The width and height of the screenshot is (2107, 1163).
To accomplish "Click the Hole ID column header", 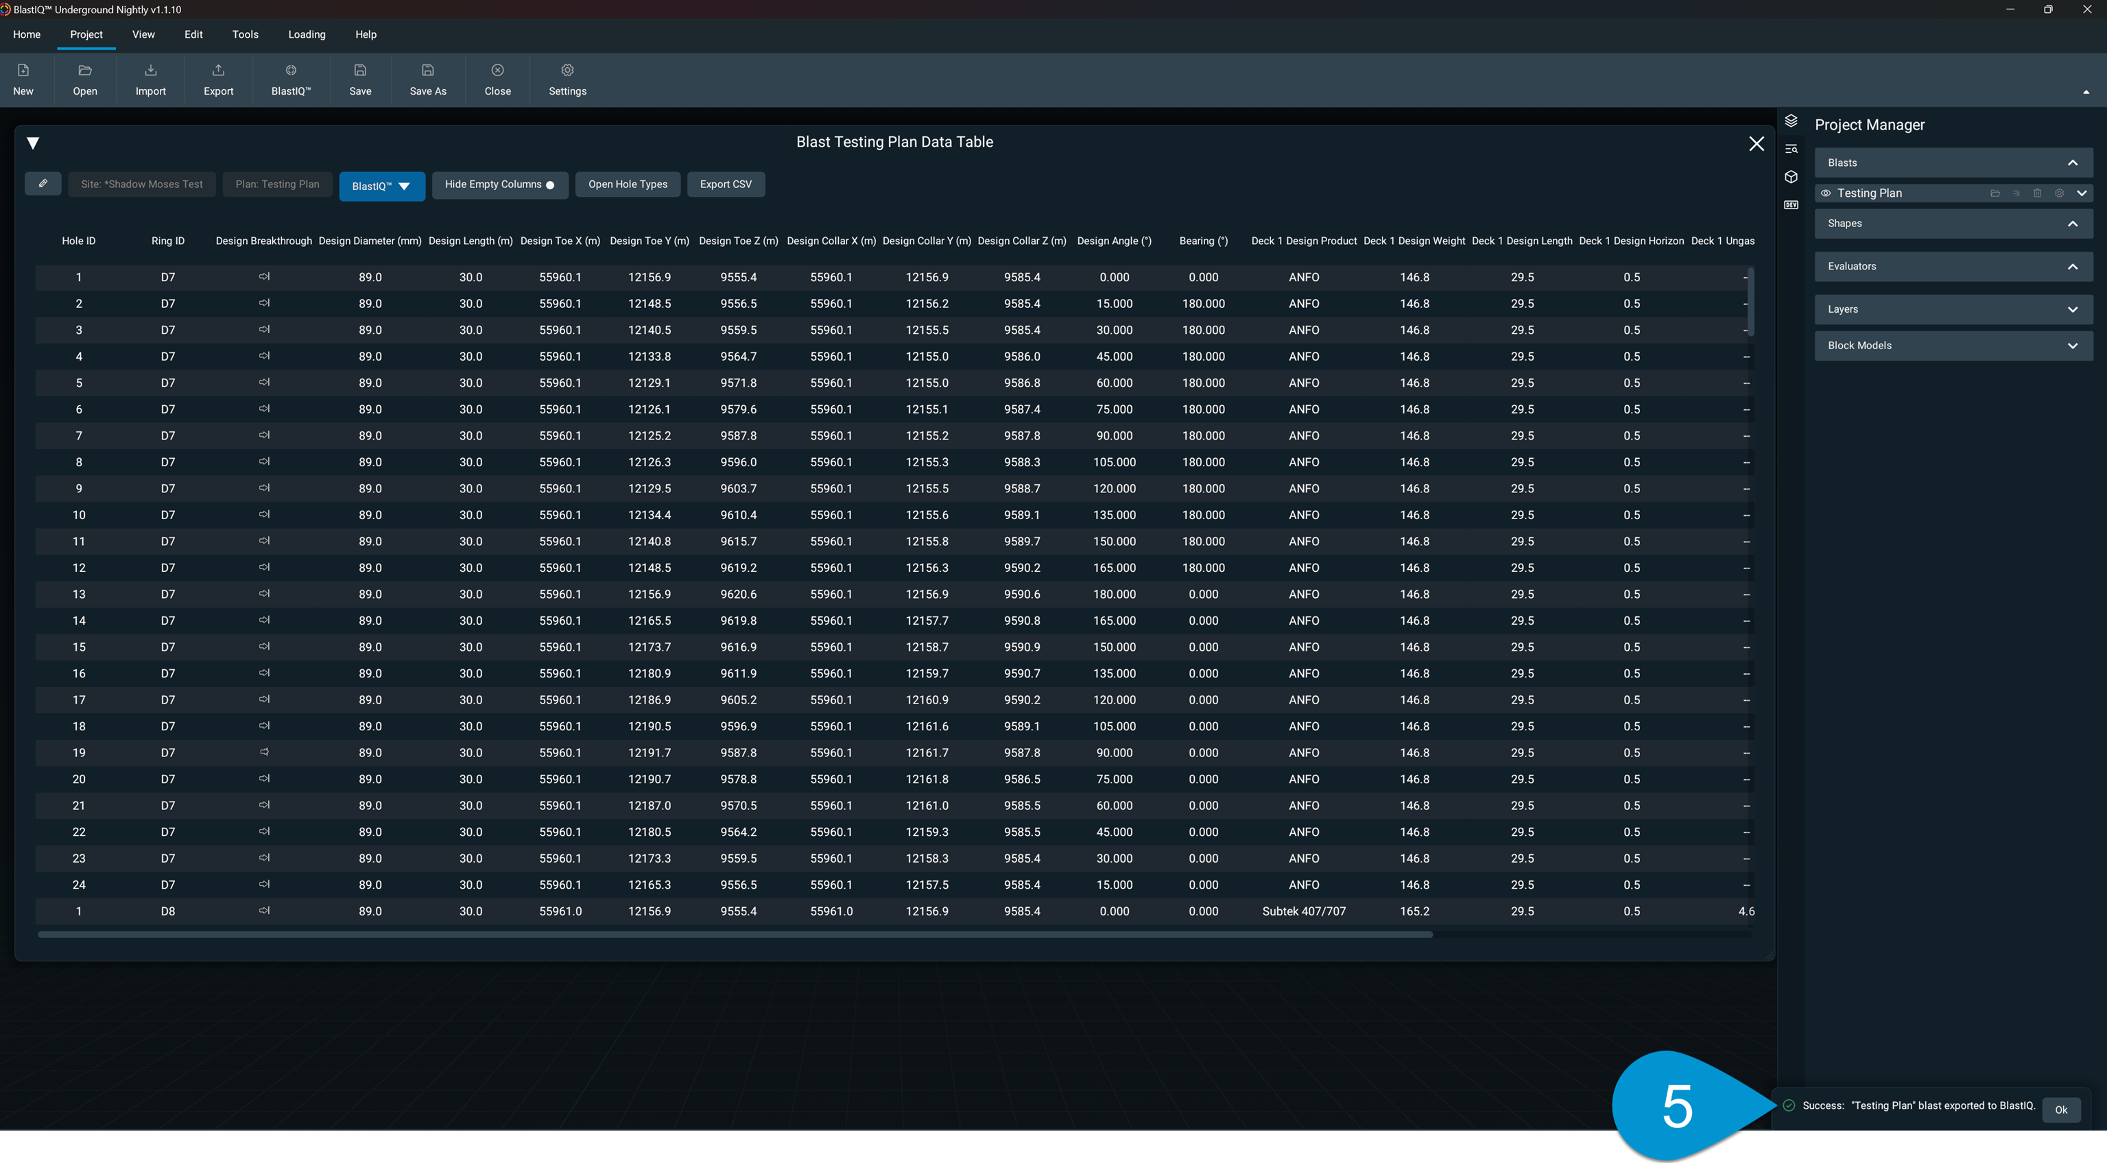I will pyautogui.click(x=78, y=241).
